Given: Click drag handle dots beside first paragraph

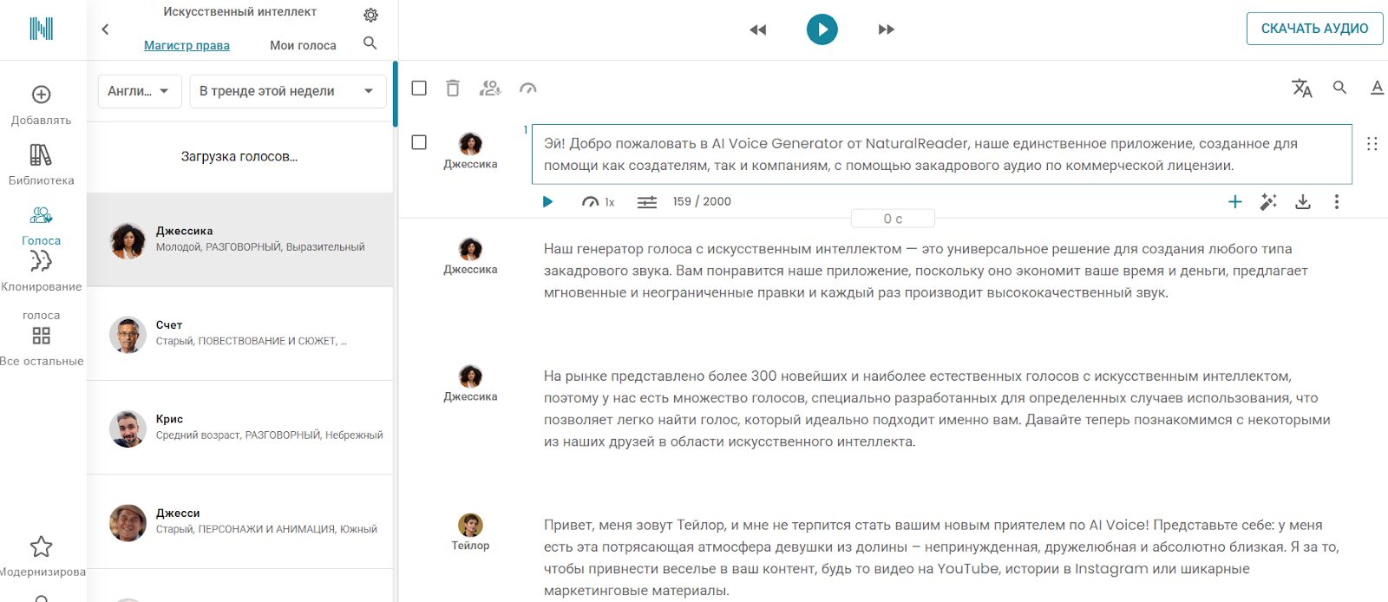Looking at the screenshot, I should tap(1372, 144).
